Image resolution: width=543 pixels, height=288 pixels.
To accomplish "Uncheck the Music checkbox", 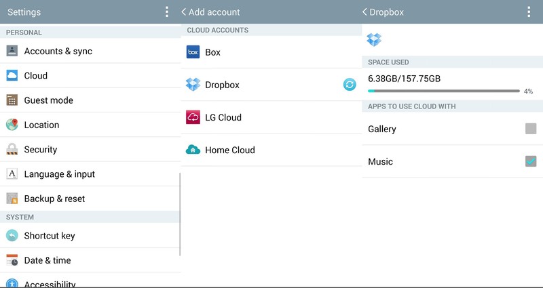I will click(x=530, y=161).
